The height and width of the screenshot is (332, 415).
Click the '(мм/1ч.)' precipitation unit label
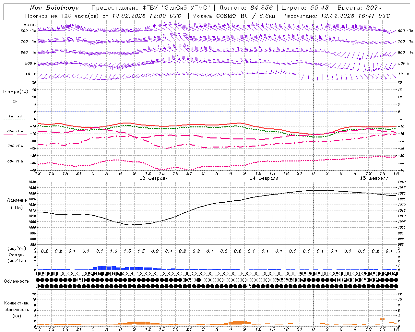pos(17,261)
